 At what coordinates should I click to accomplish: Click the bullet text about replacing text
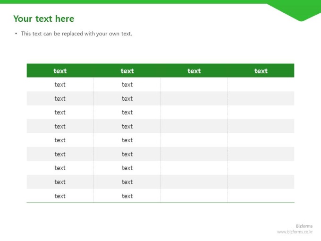tap(76, 34)
